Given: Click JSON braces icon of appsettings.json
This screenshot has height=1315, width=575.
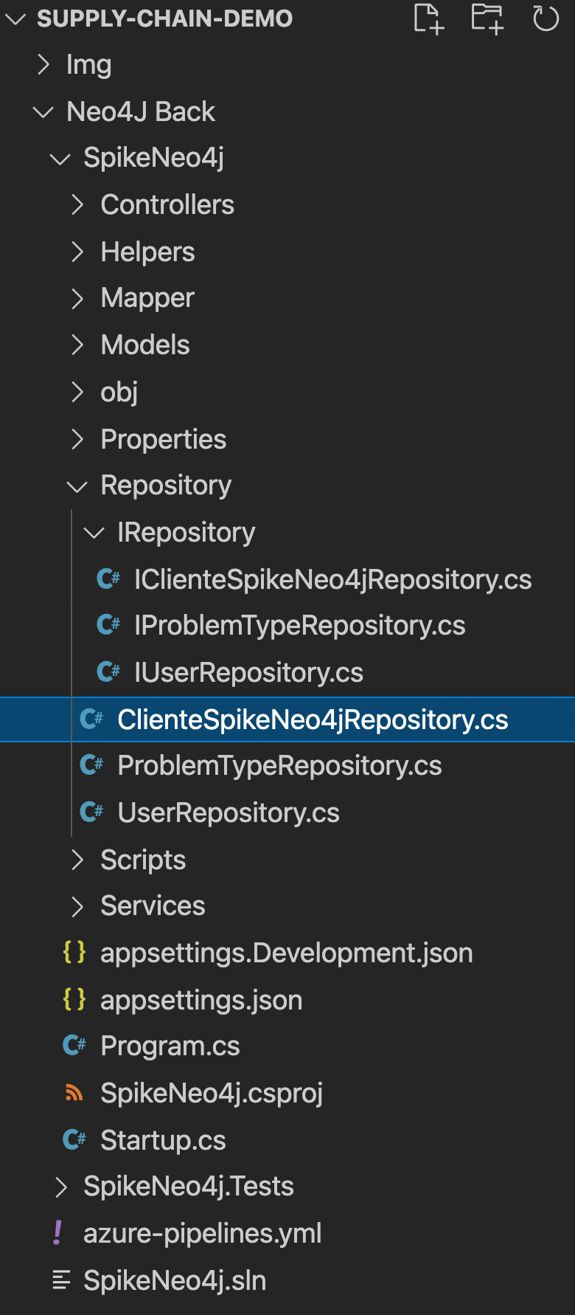Looking at the screenshot, I should click(74, 1000).
